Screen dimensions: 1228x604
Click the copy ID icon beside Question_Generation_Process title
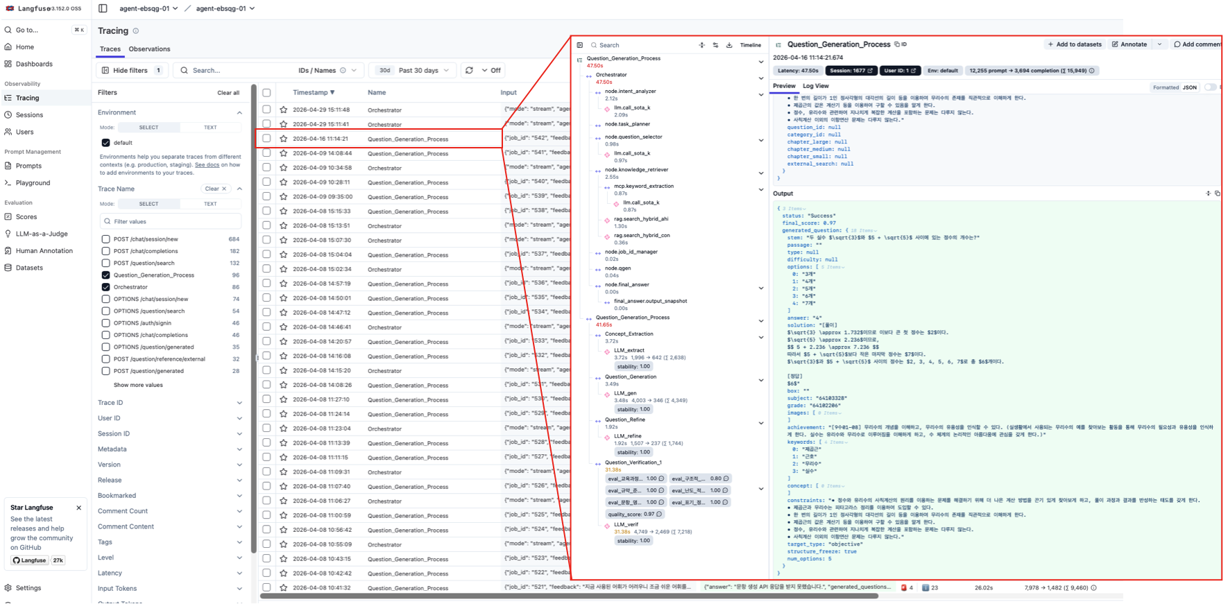[x=897, y=44]
